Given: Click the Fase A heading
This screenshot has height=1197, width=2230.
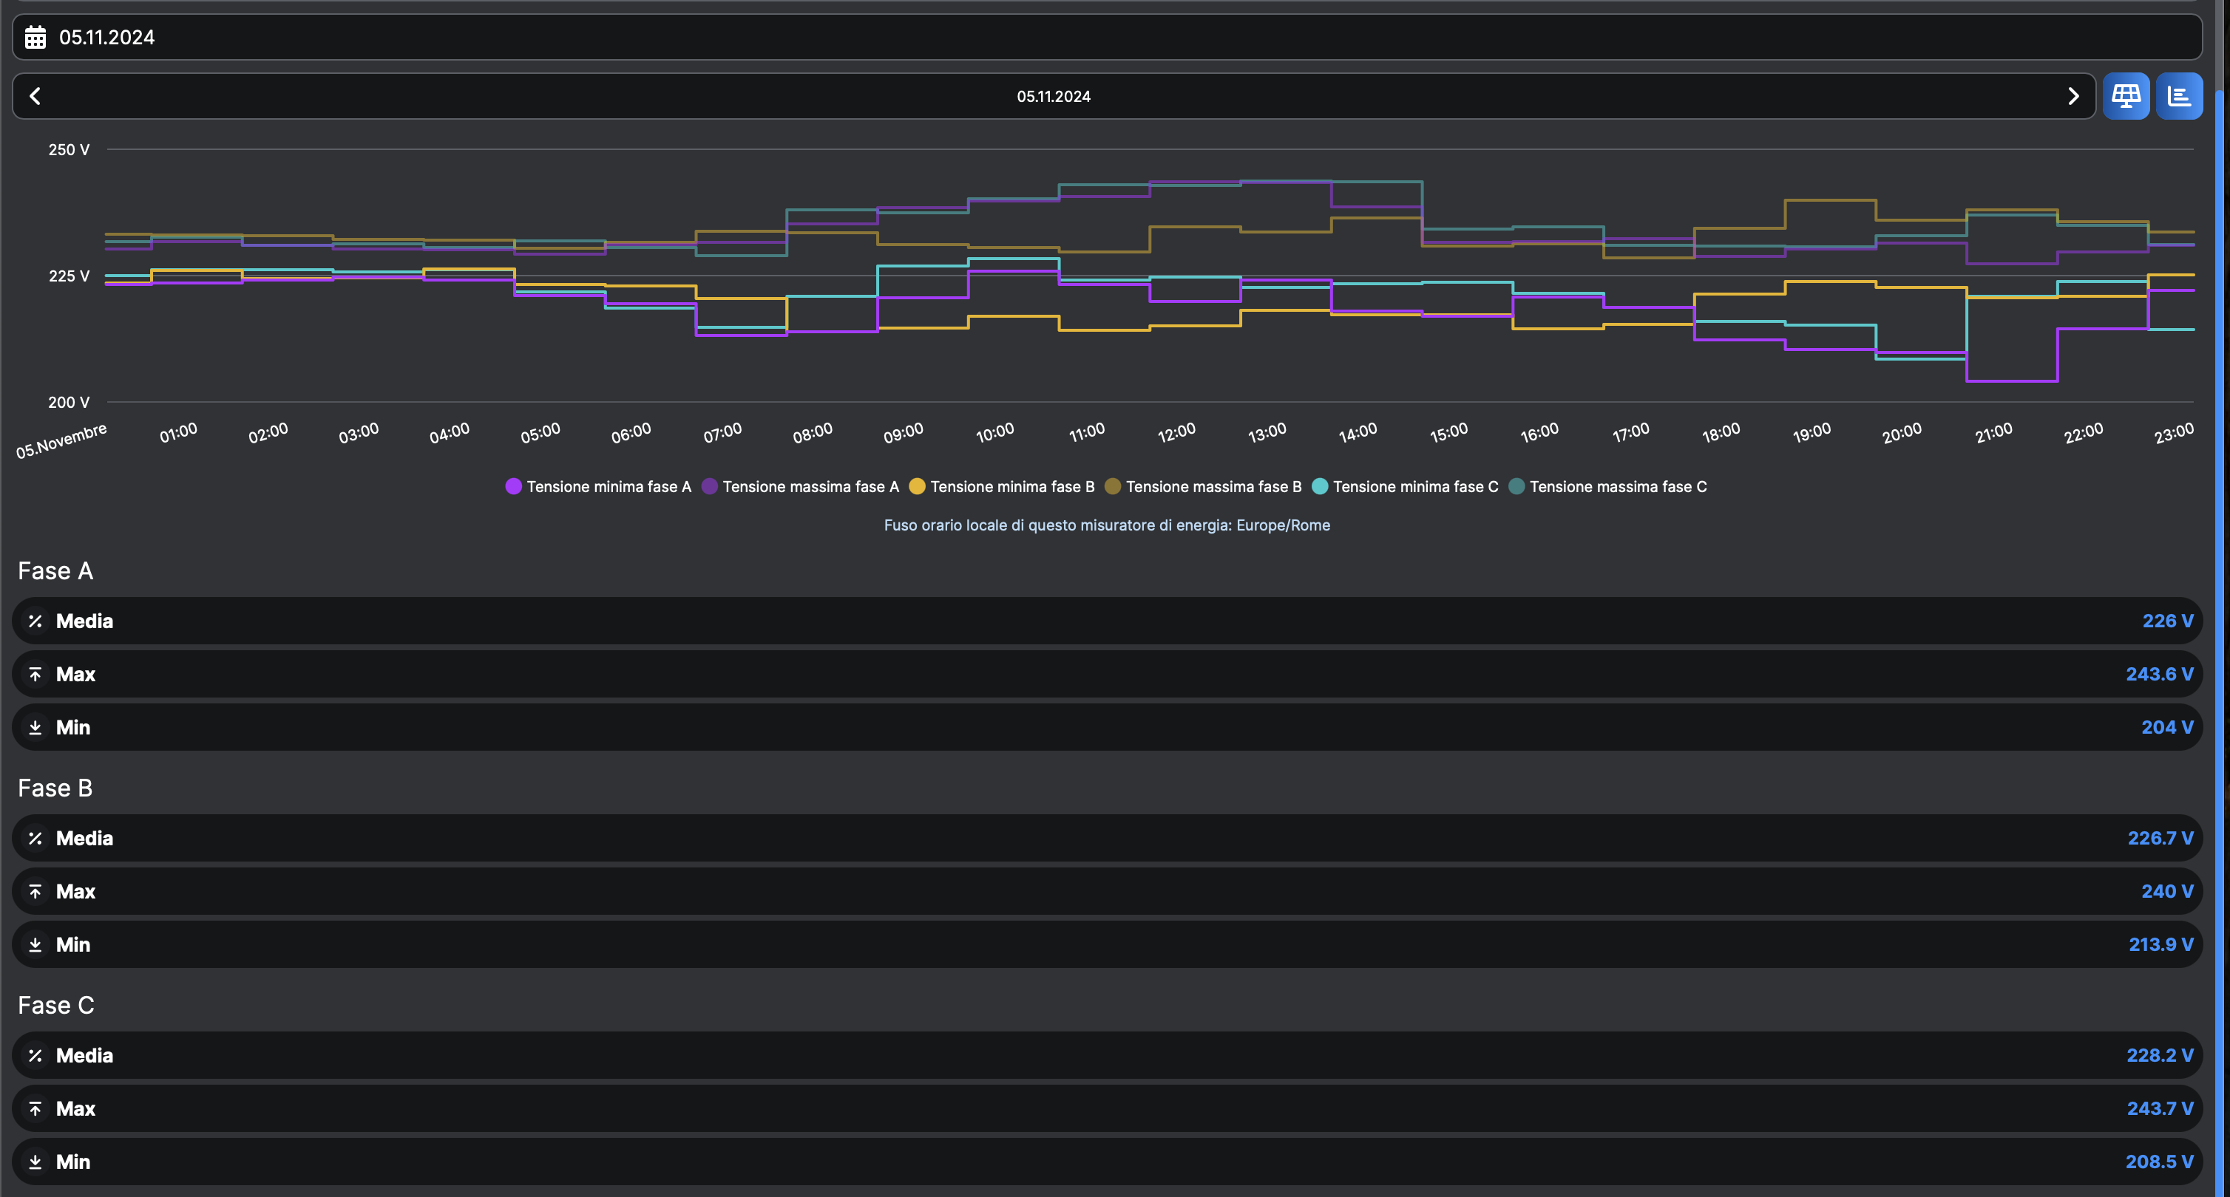Looking at the screenshot, I should tap(55, 571).
